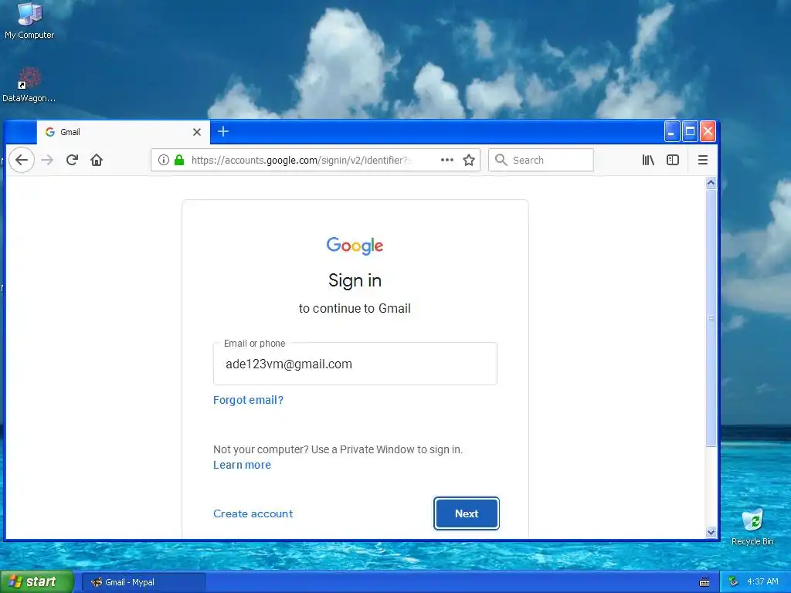
Task: Click the Create account link
Action: tap(253, 513)
